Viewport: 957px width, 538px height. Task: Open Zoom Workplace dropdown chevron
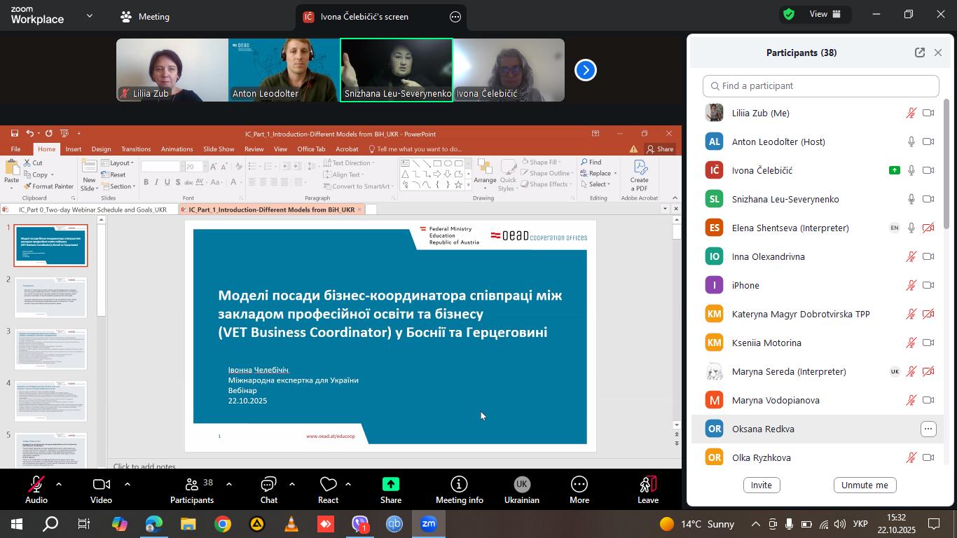pyautogui.click(x=89, y=15)
